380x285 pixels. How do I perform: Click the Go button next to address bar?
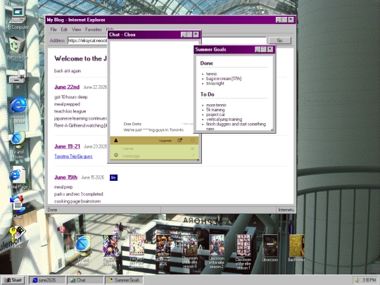tap(280, 41)
